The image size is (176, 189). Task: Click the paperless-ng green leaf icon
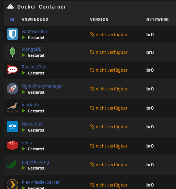[12, 165]
